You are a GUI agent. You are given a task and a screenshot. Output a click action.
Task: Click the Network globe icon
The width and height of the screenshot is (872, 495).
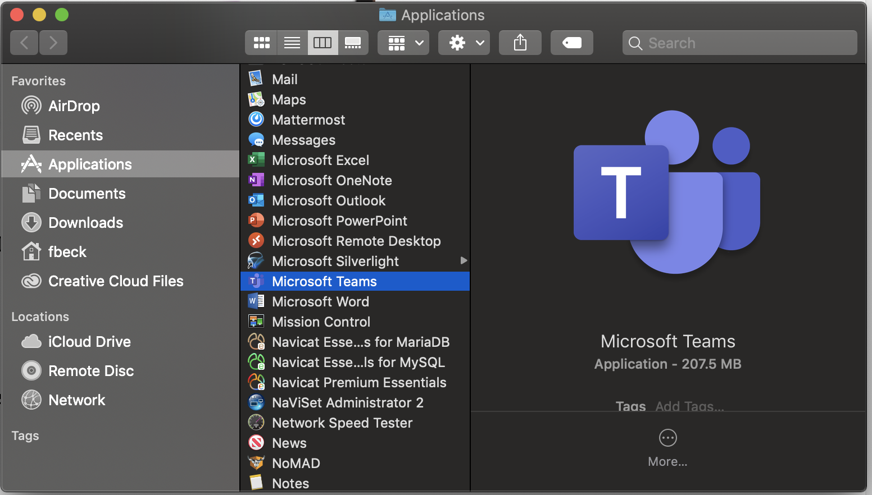[31, 400]
